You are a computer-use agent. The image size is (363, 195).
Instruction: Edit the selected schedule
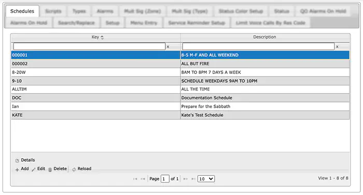tap(38, 169)
